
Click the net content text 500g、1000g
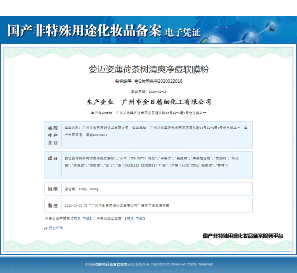(89, 189)
